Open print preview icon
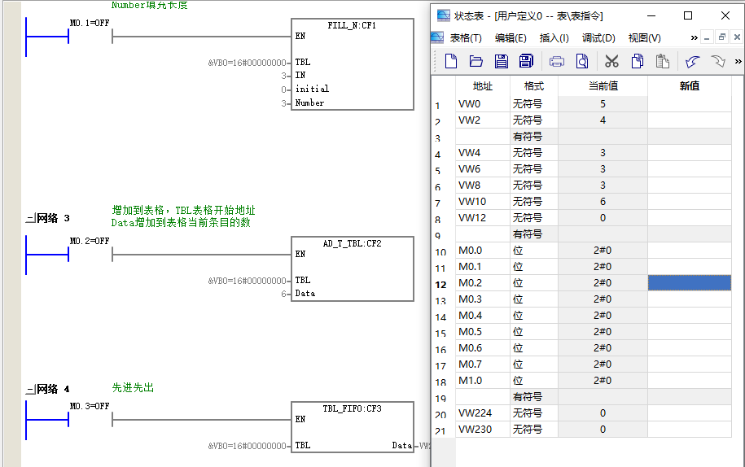Image resolution: width=745 pixels, height=467 pixels. tap(582, 61)
